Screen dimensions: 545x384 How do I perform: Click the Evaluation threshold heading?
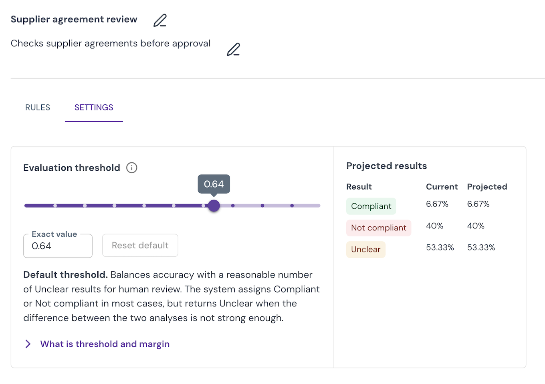point(72,168)
